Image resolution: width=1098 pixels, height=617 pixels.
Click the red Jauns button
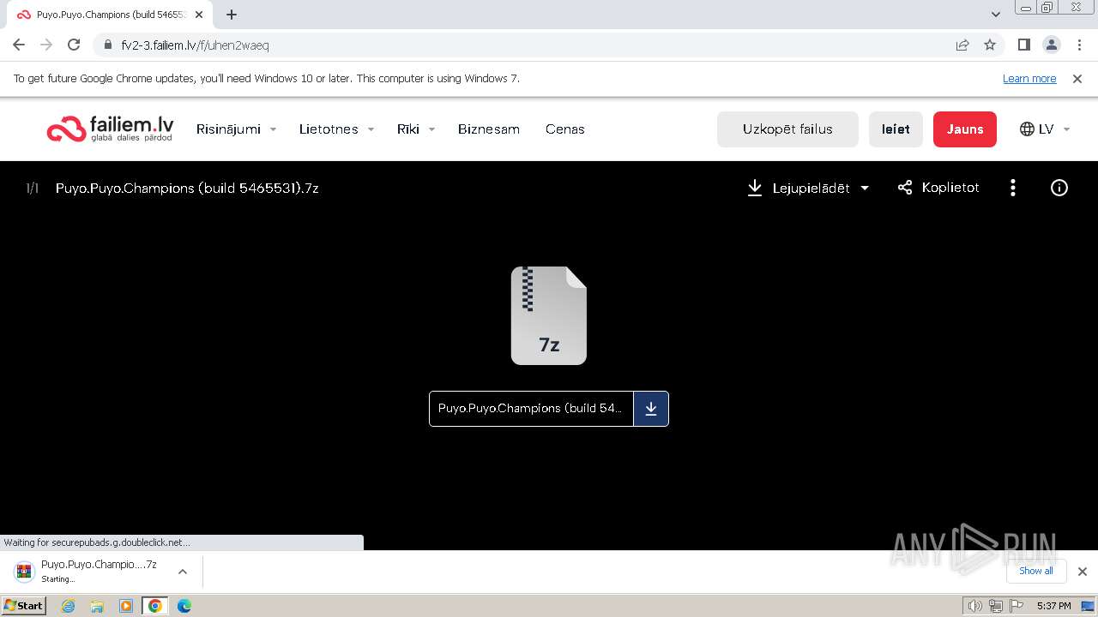pos(965,129)
